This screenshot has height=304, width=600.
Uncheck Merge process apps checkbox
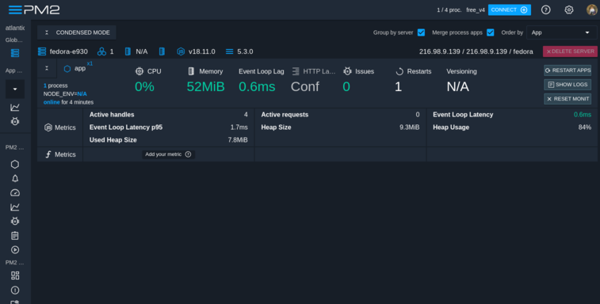coord(490,32)
